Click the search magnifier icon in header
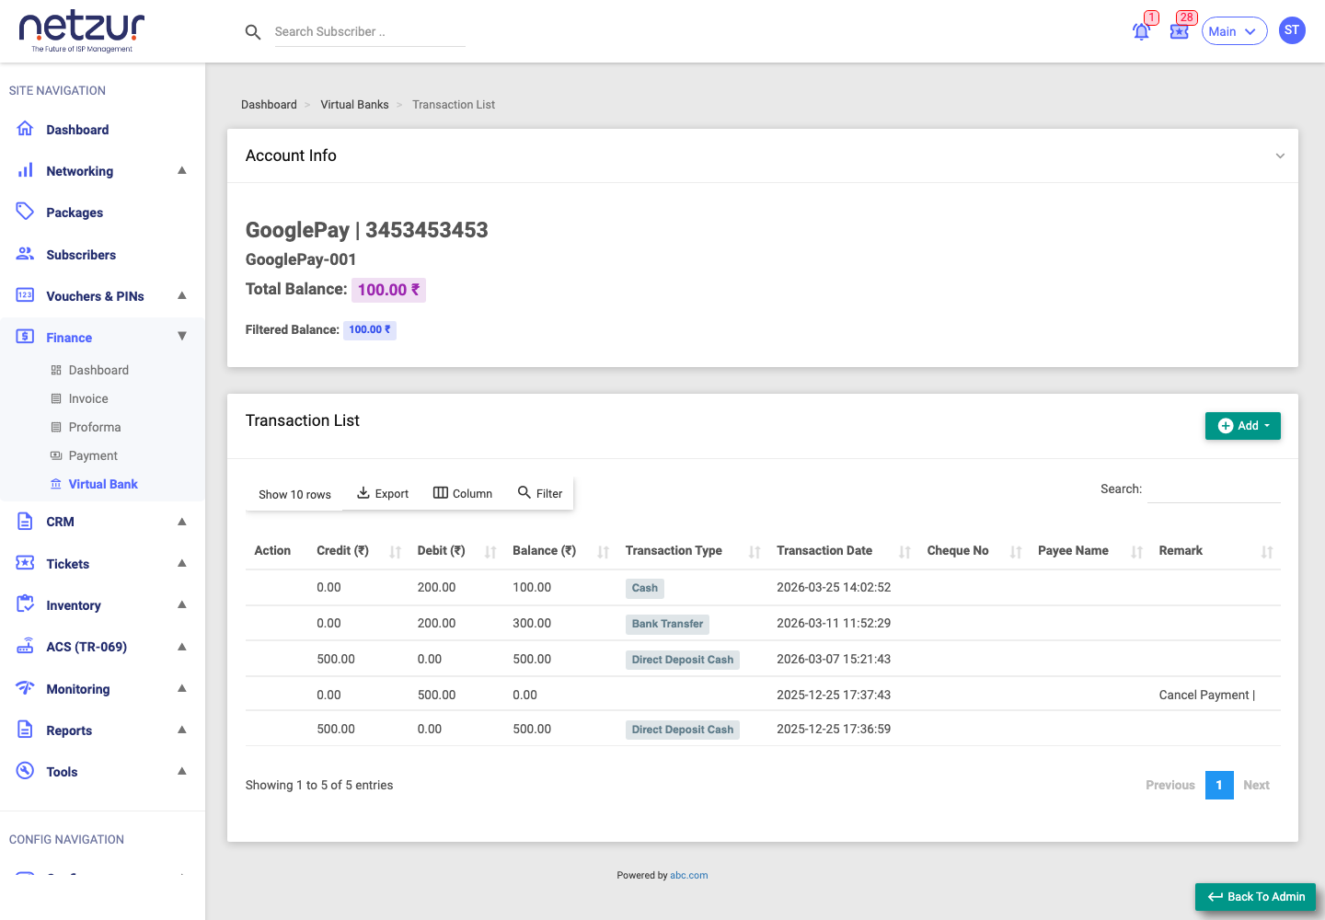 (253, 32)
